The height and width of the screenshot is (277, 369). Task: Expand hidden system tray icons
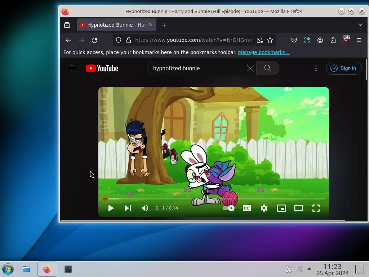pos(309,269)
